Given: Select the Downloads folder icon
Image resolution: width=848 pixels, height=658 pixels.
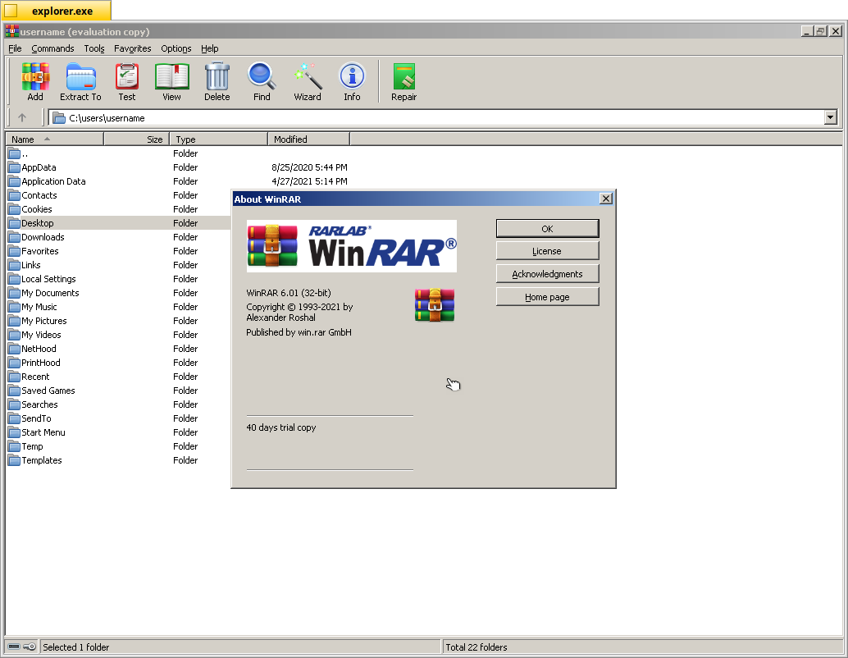Looking at the screenshot, I should [x=14, y=237].
